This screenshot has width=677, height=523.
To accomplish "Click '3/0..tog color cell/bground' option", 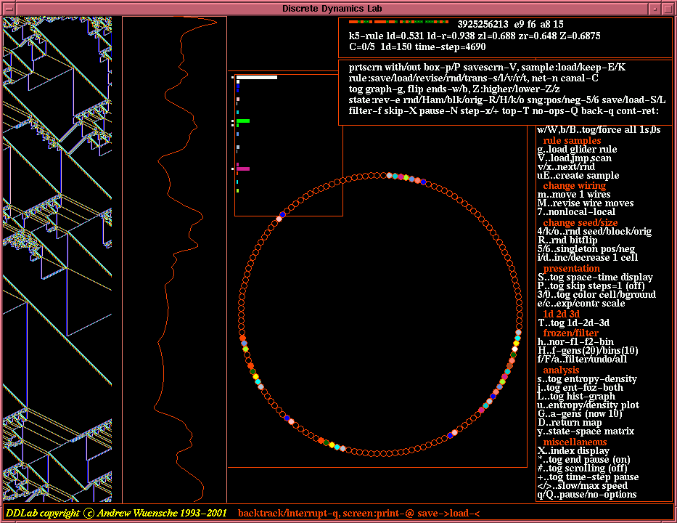I will click(x=596, y=294).
